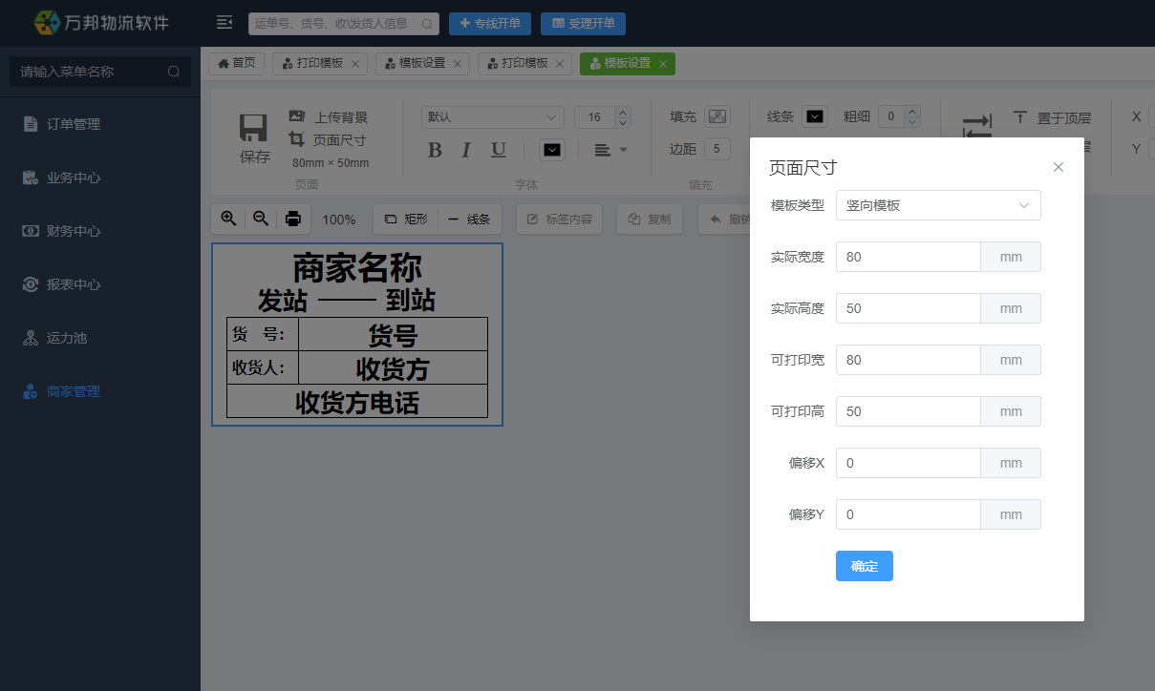Increase font size with the up arrow
The image size is (1155, 691).
pos(623,112)
